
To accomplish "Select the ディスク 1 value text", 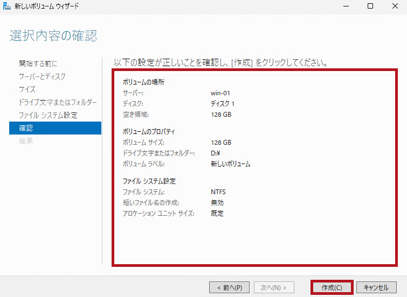I will (223, 104).
